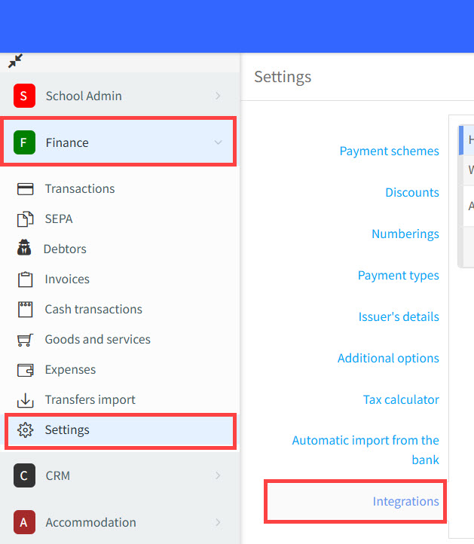The image size is (474, 544).
Task: Collapse the sidebar using the shrink arrows icon
Action: tap(15, 61)
